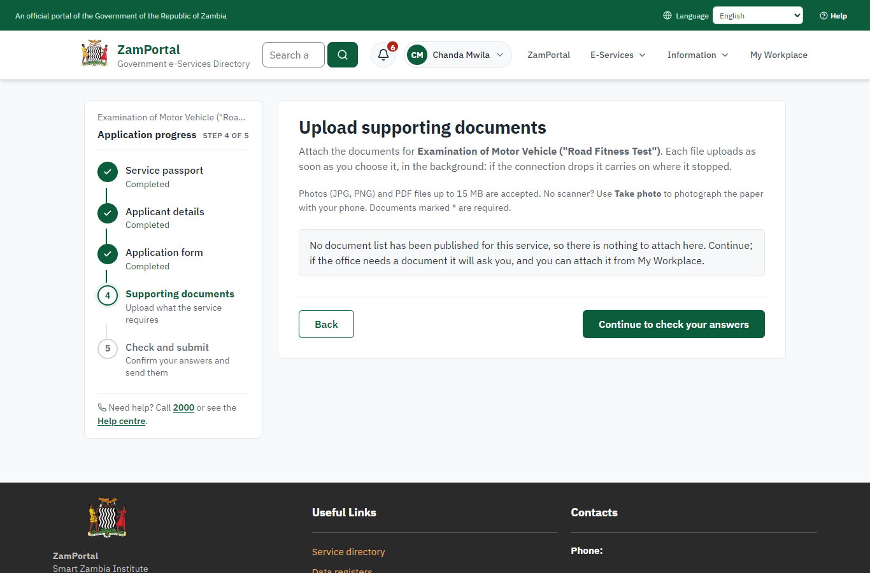Click the Applicant details completed checkmark
870x573 pixels.
pyautogui.click(x=108, y=213)
